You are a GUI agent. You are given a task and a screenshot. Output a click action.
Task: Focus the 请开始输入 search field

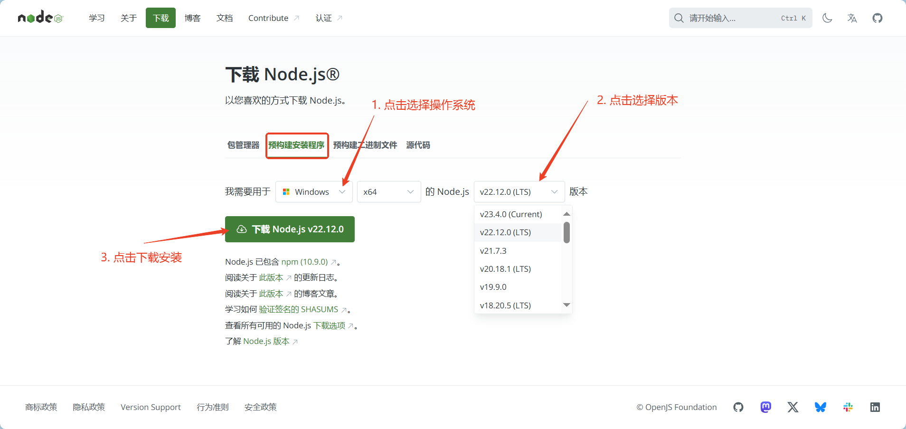(x=731, y=18)
